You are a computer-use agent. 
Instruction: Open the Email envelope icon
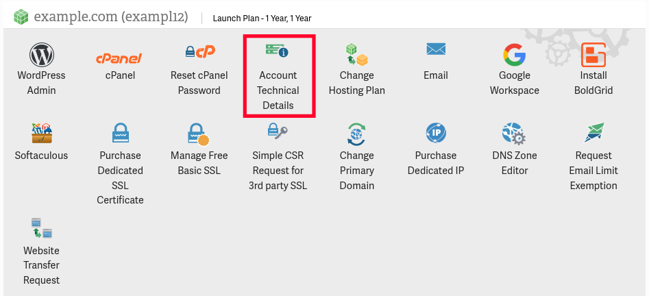436,49
